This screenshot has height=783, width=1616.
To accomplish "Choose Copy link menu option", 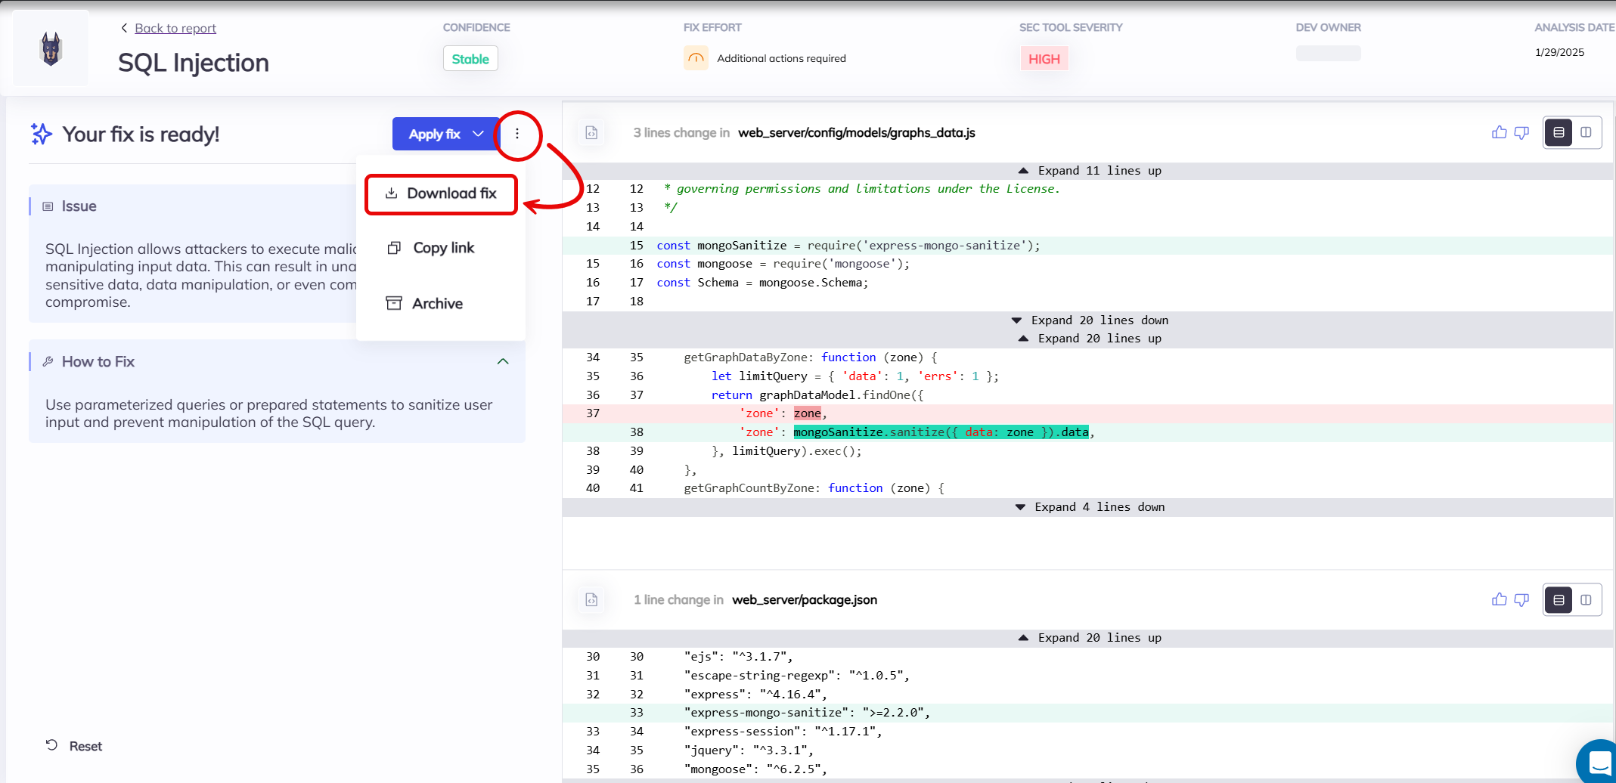I will [x=441, y=248].
